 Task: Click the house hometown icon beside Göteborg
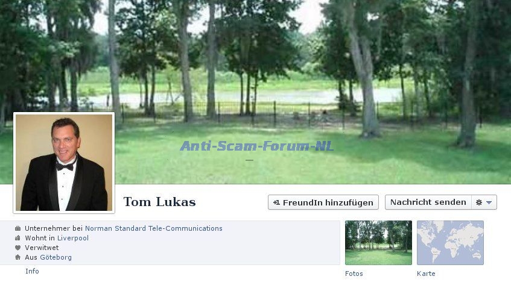[17, 257]
